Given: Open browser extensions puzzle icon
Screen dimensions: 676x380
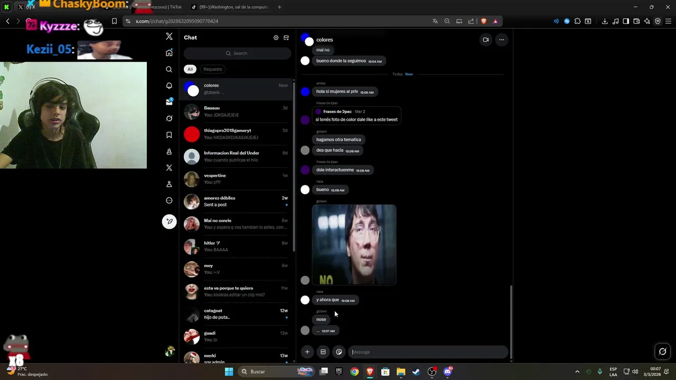Looking at the screenshot, I should 578,21.
